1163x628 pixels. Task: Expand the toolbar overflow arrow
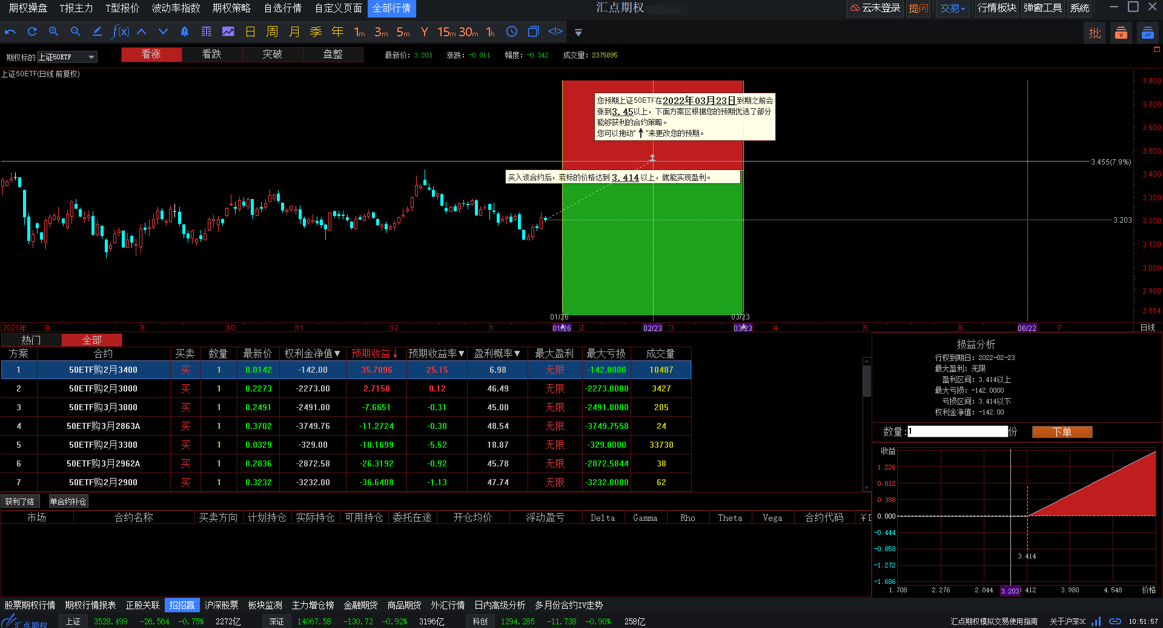pos(578,33)
